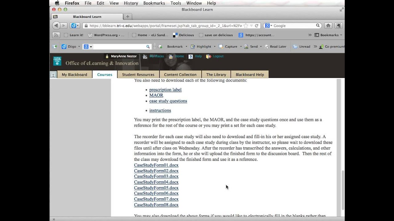Open the Apple menu
The image size is (394, 221).
[57, 3]
